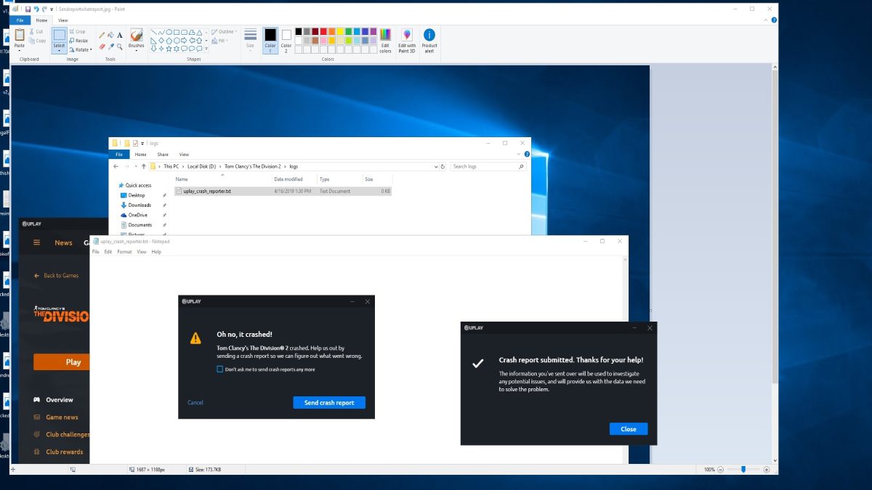Click Club challenges in the Uplay sidebar
Viewport: 872px width, 490px height.
(x=63, y=435)
